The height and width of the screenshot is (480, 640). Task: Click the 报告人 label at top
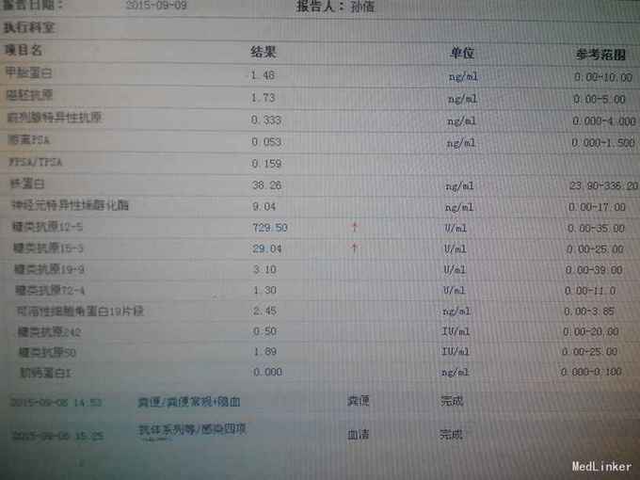[x=319, y=7]
